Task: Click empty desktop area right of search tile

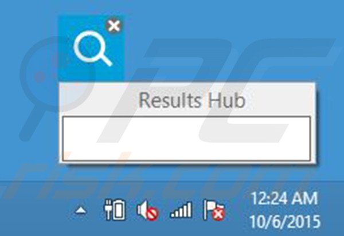Action: click(220, 44)
